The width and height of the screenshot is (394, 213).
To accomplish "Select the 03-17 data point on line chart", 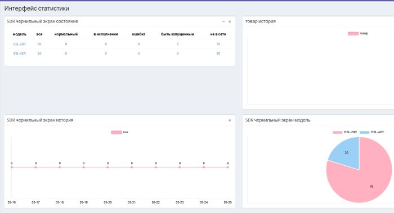I will click(x=35, y=167).
